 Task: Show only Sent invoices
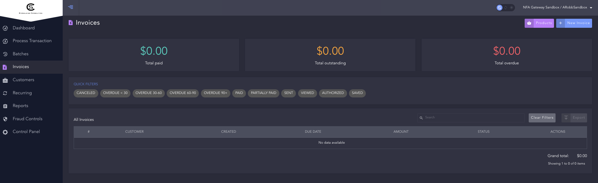pyautogui.click(x=288, y=93)
